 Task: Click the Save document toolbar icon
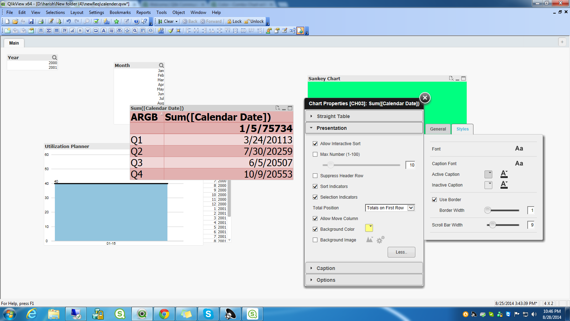(x=31, y=21)
